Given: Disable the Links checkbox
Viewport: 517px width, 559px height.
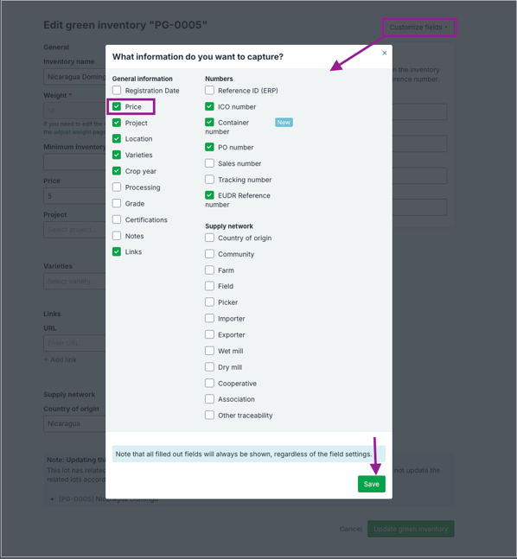Looking at the screenshot, I should coord(117,251).
